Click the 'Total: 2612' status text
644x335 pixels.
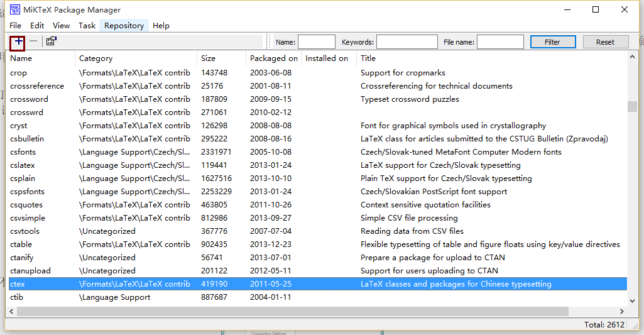coord(604,325)
